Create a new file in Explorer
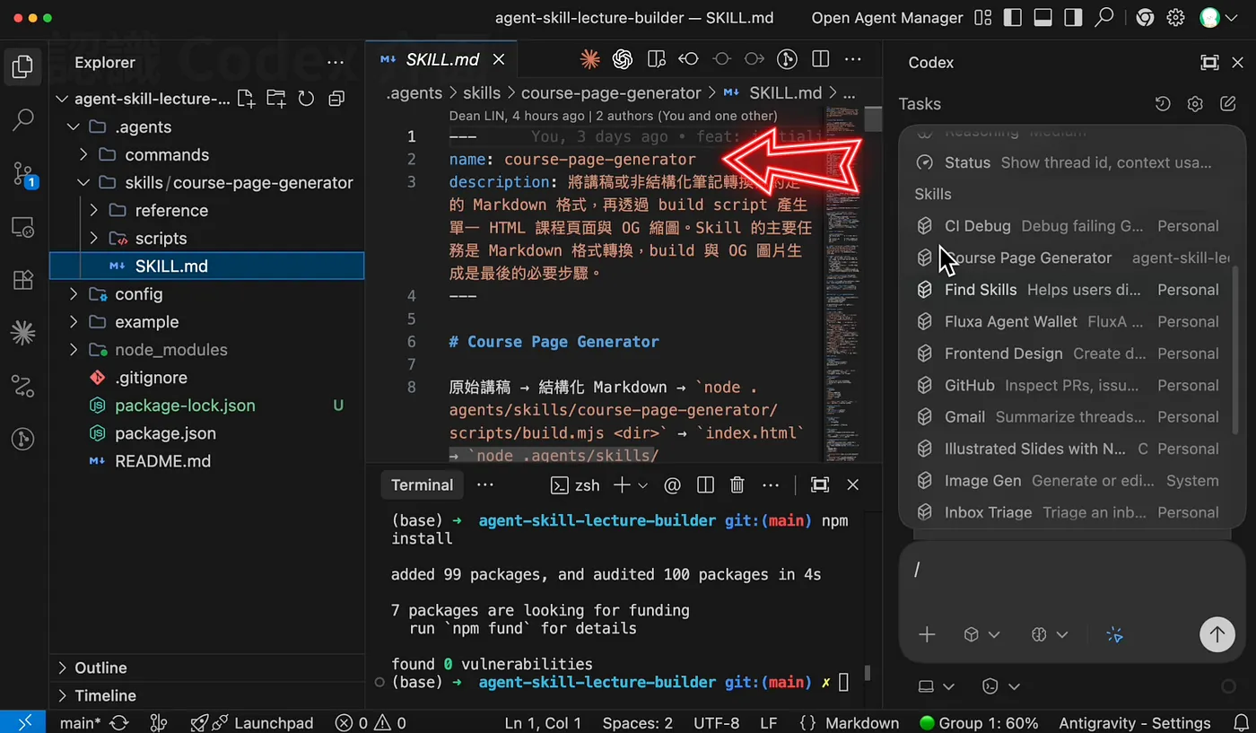 (246, 99)
